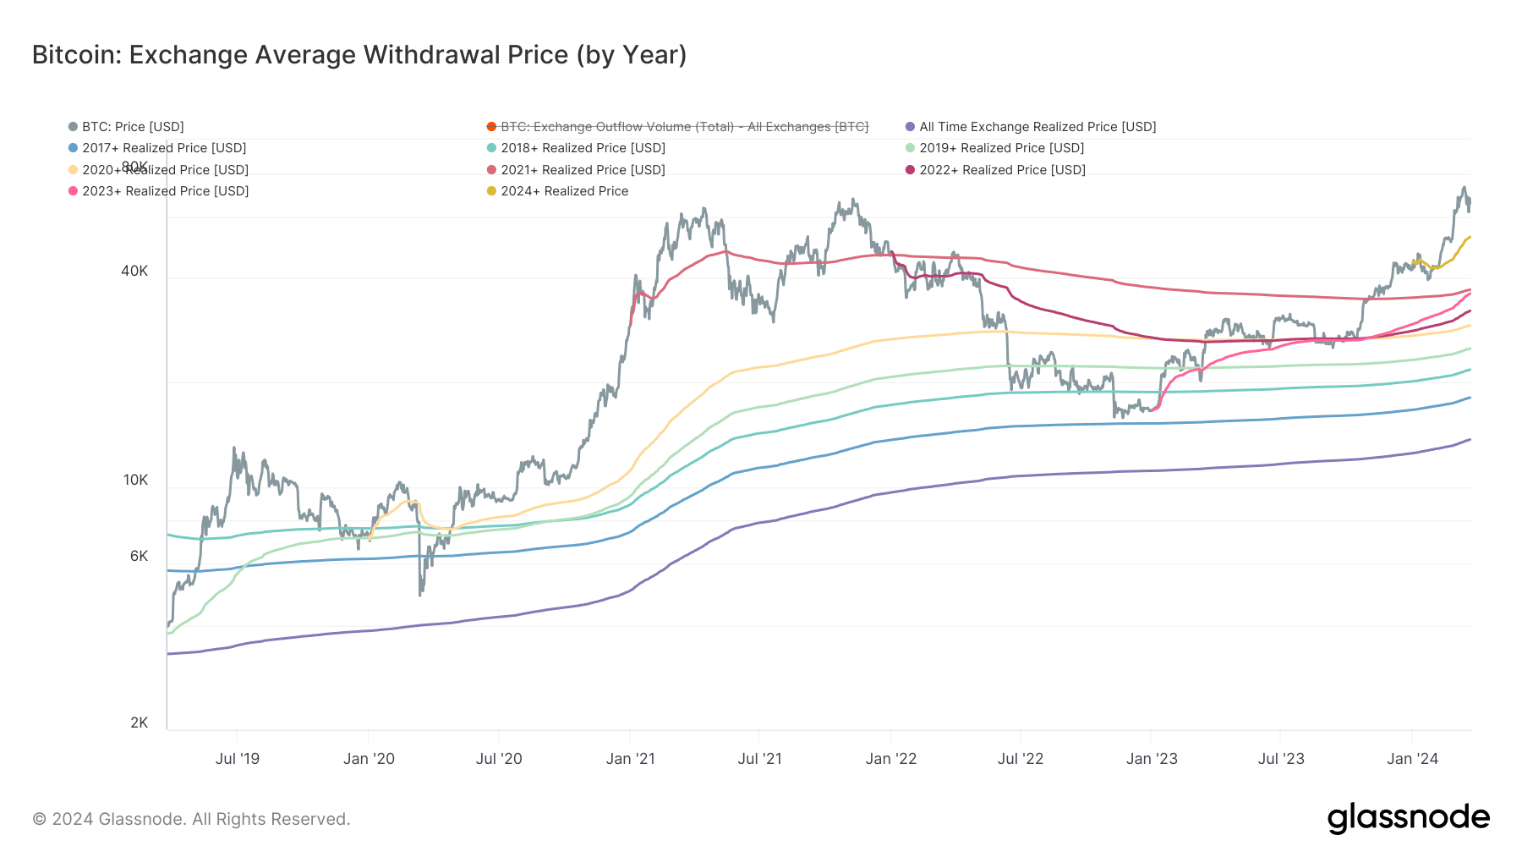1522x857 pixels.
Task: Click the glassnode logo
Action: tap(1408, 818)
